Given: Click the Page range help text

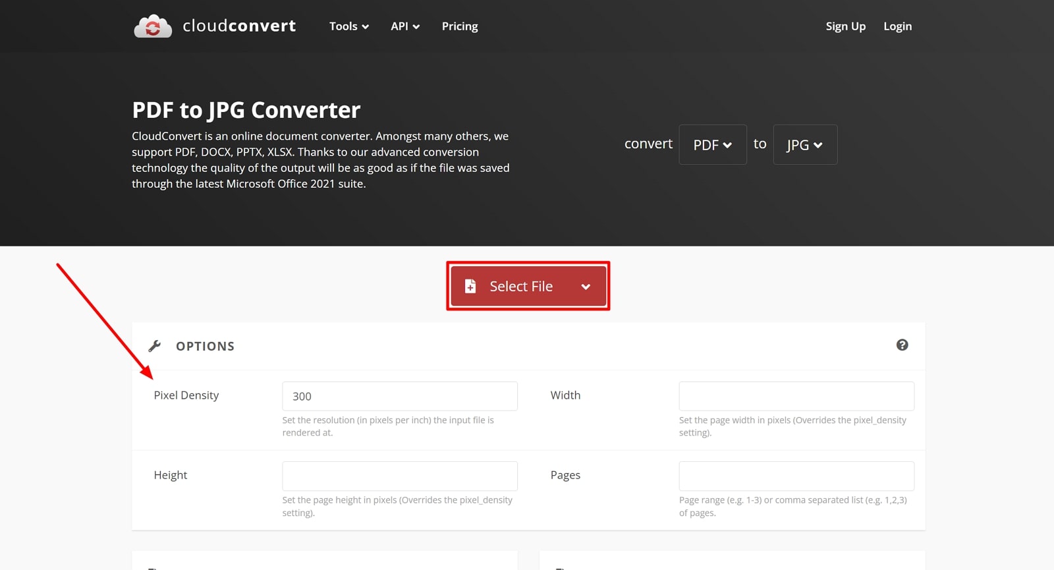Looking at the screenshot, I should click(793, 506).
